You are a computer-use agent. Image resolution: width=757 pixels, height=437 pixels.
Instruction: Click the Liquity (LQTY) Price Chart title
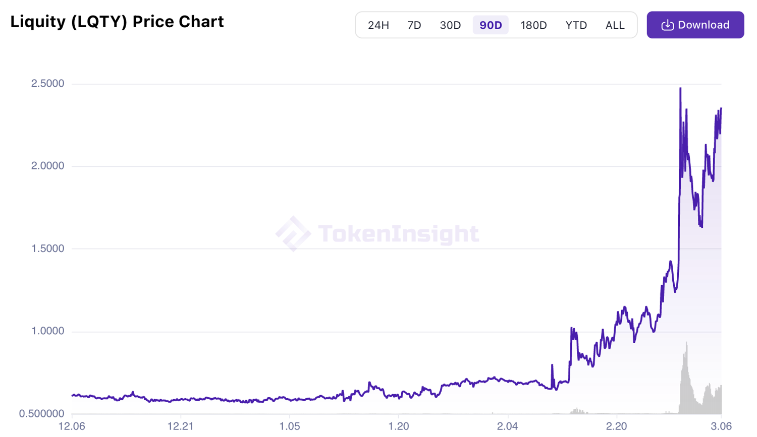(x=117, y=22)
